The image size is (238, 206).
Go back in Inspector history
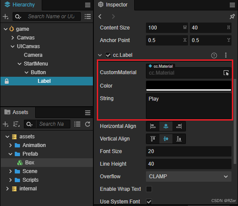pos(100,16)
